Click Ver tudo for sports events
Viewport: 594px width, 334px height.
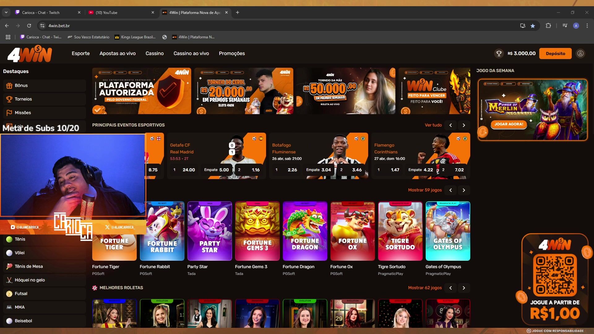click(x=433, y=125)
